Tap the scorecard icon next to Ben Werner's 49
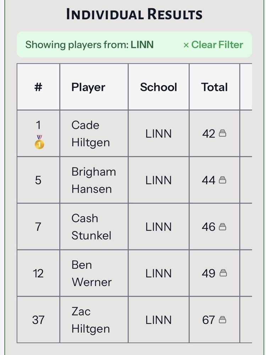The width and height of the screenshot is (266, 355). coord(223,273)
